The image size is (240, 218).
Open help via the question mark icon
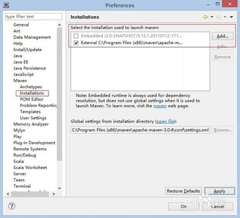click(12, 206)
